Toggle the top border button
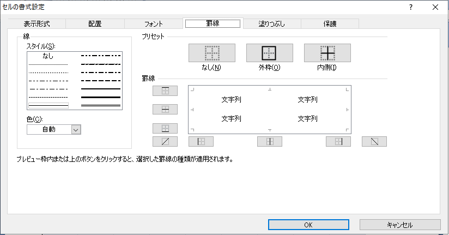The height and width of the screenshot is (235, 449). tap(165, 91)
